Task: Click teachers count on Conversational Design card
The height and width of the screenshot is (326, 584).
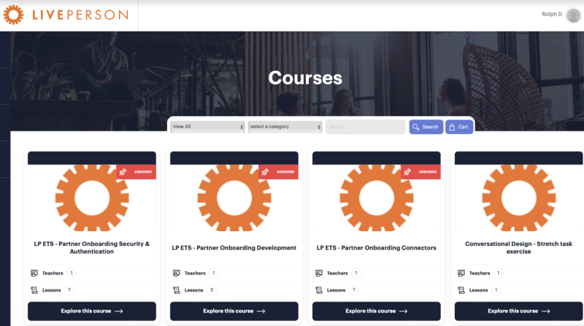Action: 498,273
